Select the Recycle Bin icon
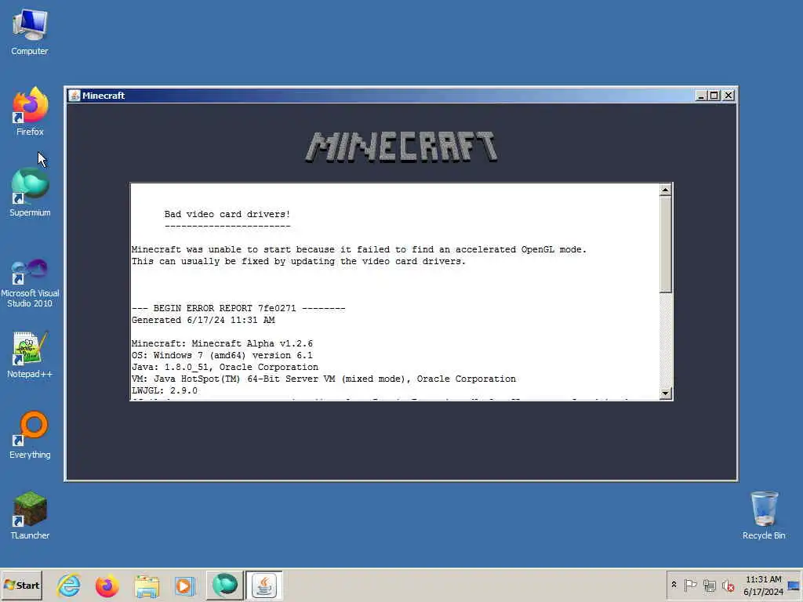 764,516
